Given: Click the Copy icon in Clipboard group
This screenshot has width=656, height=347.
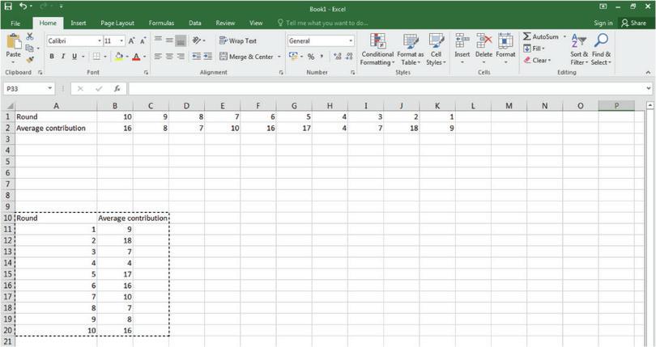Looking at the screenshot, I should [x=29, y=48].
